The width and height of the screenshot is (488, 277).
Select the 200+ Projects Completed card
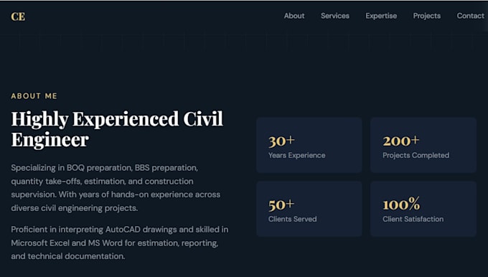click(423, 145)
